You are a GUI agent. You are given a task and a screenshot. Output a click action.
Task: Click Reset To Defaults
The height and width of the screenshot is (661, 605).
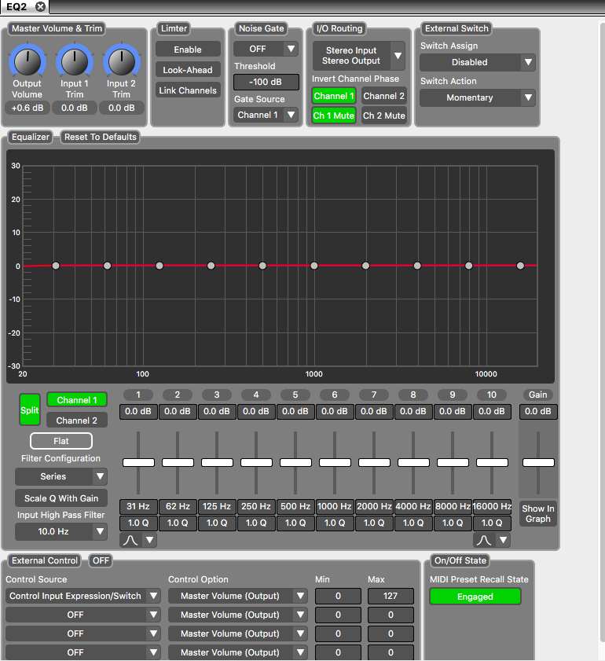[101, 137]
